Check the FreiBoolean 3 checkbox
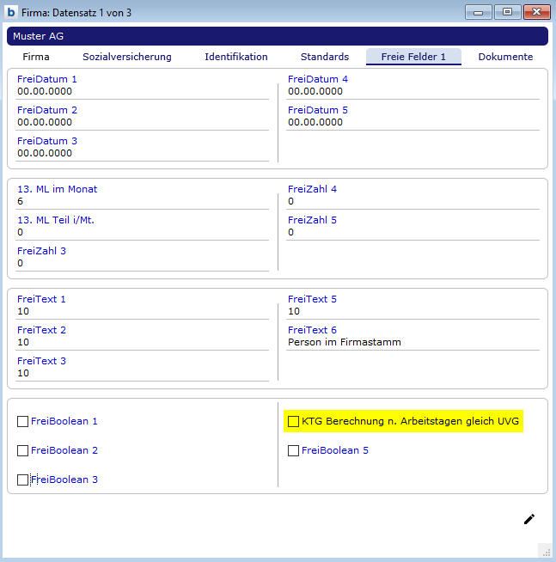The image size is (556, 562). pyautogui.click(x=23, y=480)
